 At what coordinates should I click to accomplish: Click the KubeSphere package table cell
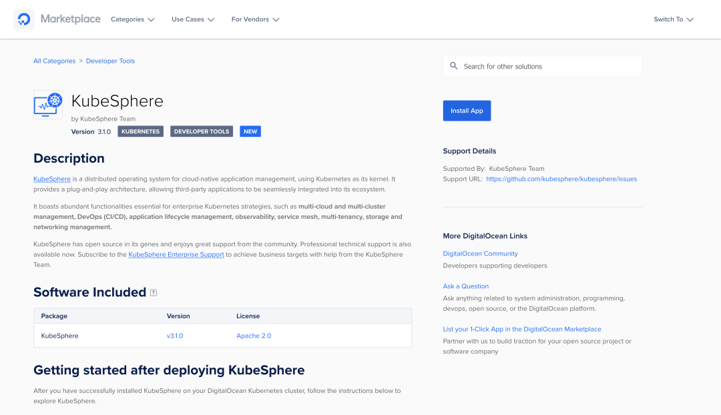click(60, 336)
